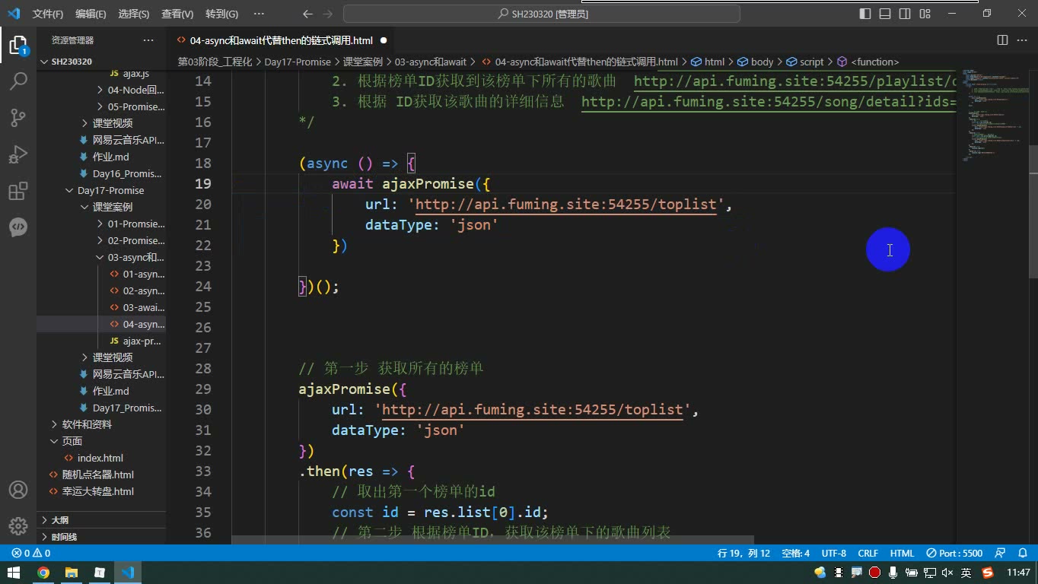Image resolution: width=1038 pixels, height=584 pixels.
Task: Follow the toplist URL on line 20
Action: (x=566, y=205)
